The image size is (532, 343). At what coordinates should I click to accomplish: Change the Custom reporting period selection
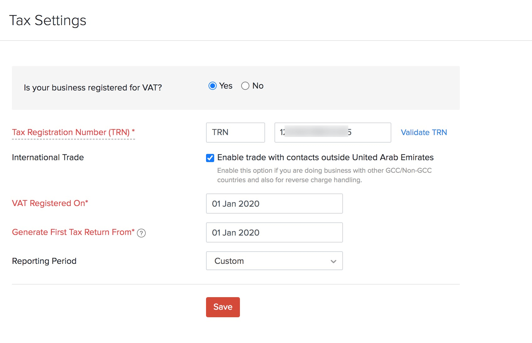[274, 261]
